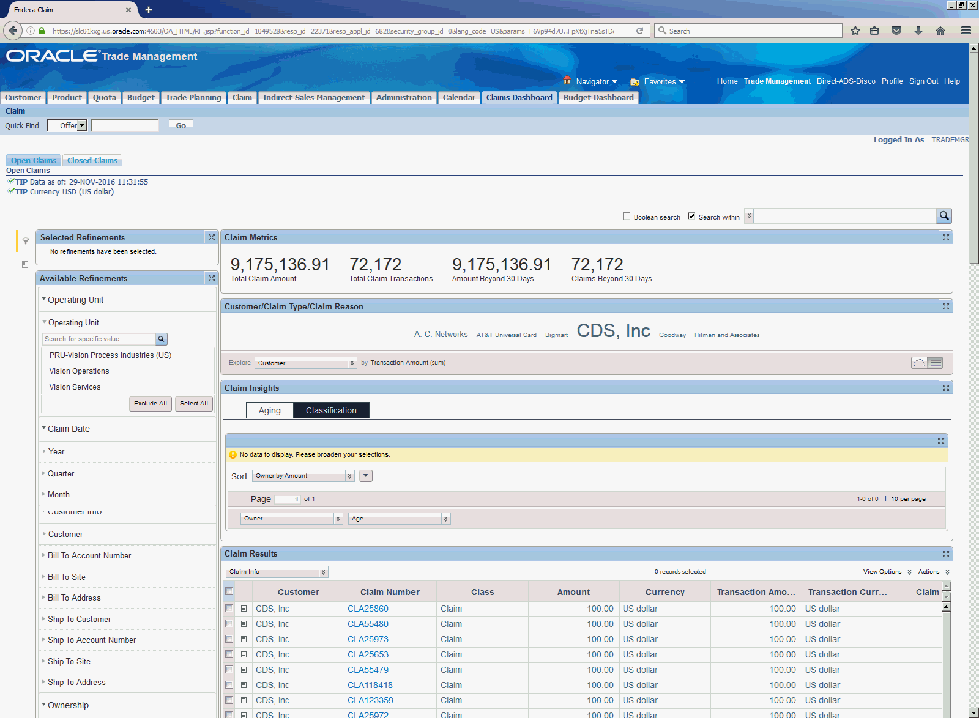
Task: Click the refinements filter funnel icon
Action: tap(26, 241)
